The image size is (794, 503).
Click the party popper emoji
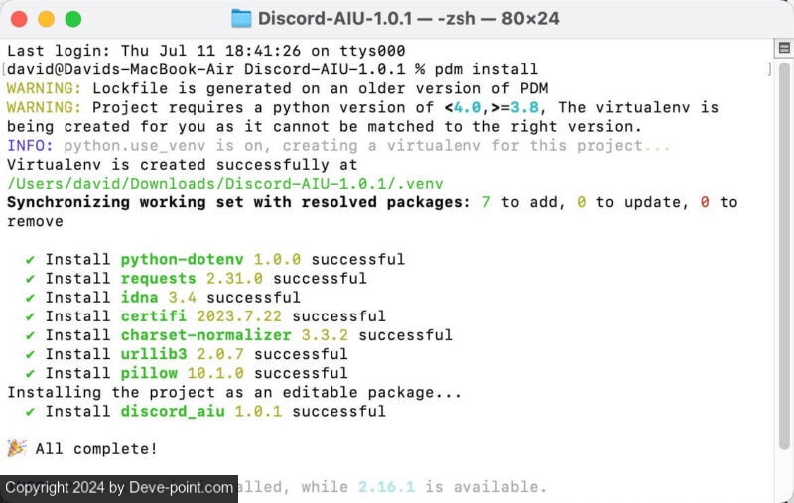[17, 448]
